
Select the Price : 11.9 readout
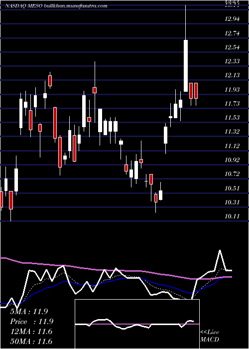pyautogui.click(x=31, y=322)
